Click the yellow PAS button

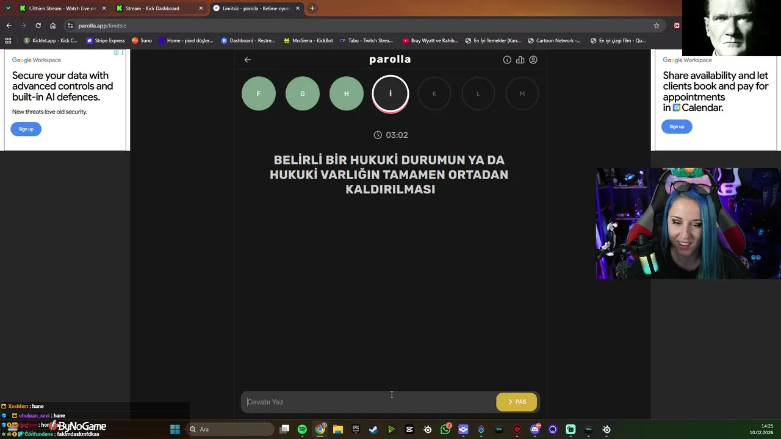coord(516,402)
